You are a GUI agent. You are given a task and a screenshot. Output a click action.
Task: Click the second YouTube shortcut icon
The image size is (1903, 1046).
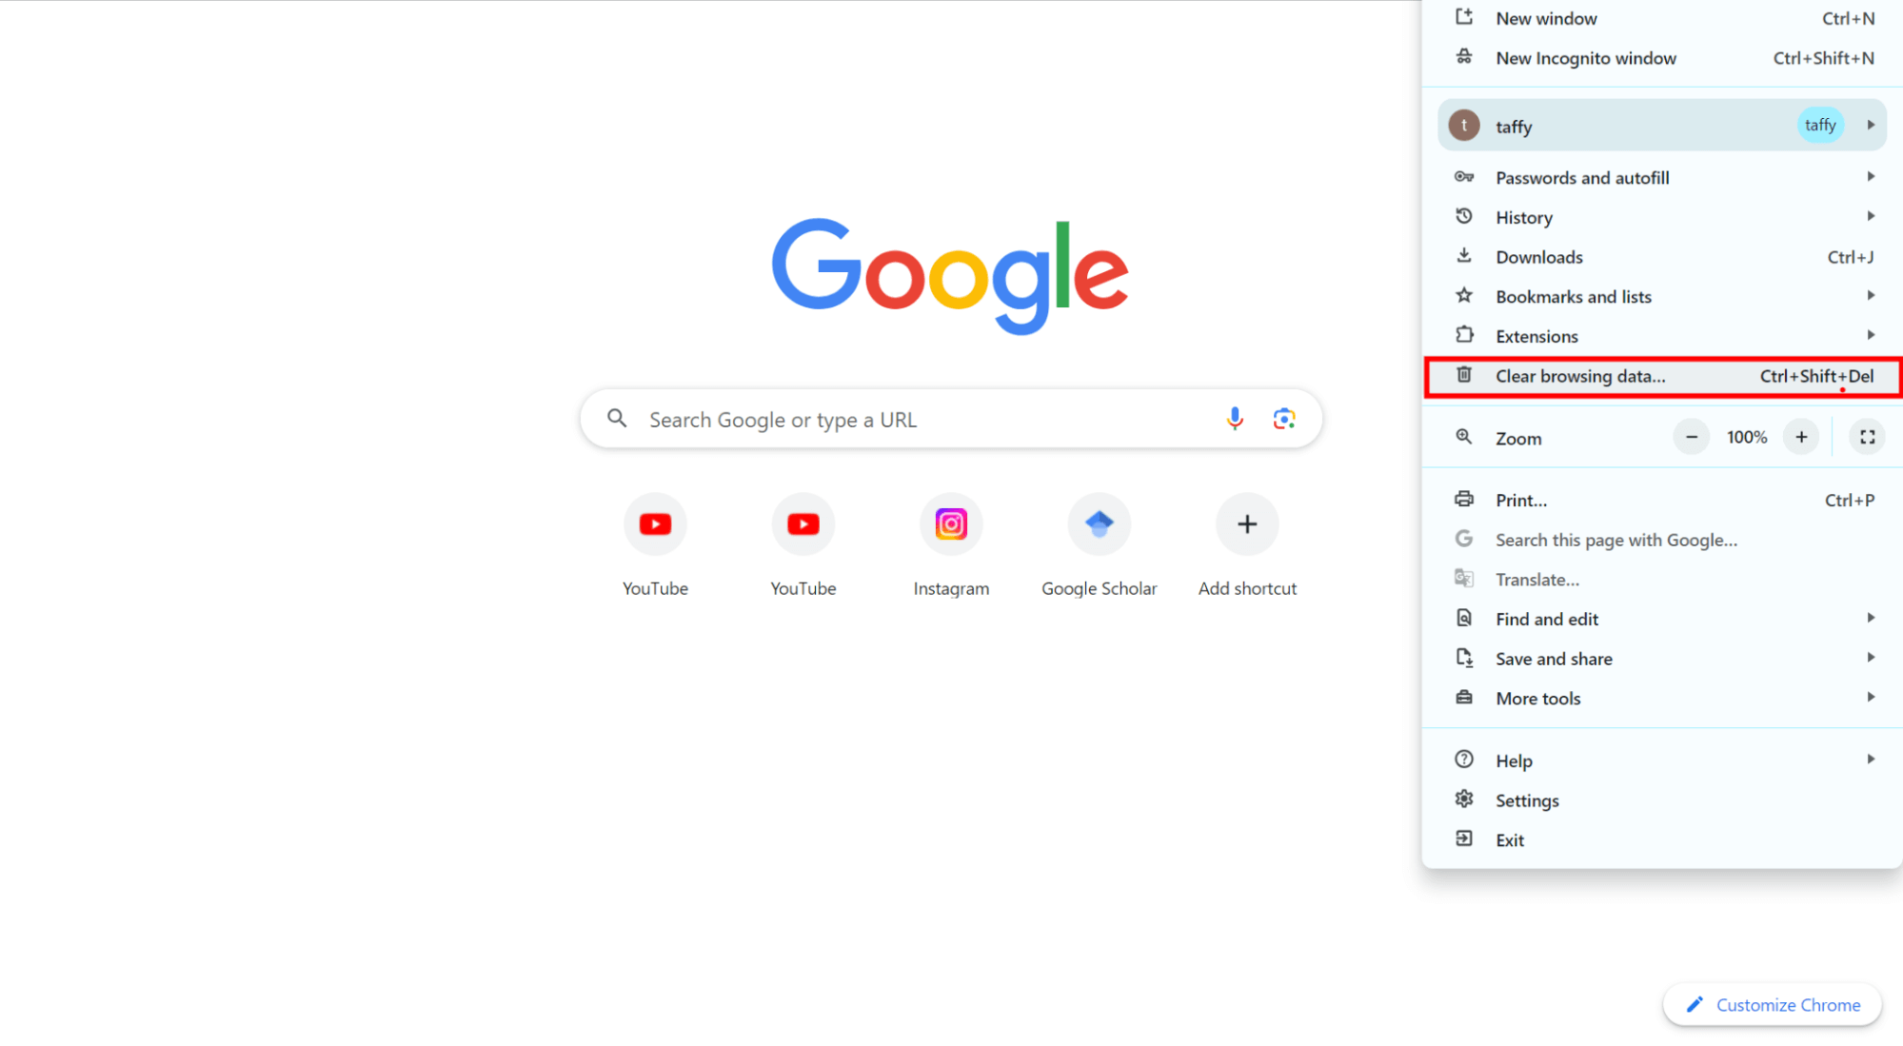pos(803,524)
